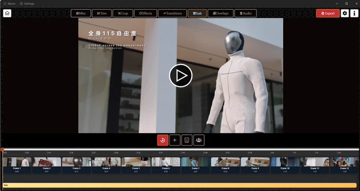
Task: Click the red circular reset icon below preview
Action: 163,140
